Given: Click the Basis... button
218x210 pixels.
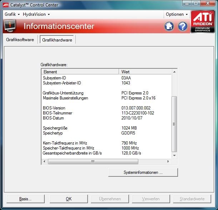Looking at the screenshot, I should (25, 199).
